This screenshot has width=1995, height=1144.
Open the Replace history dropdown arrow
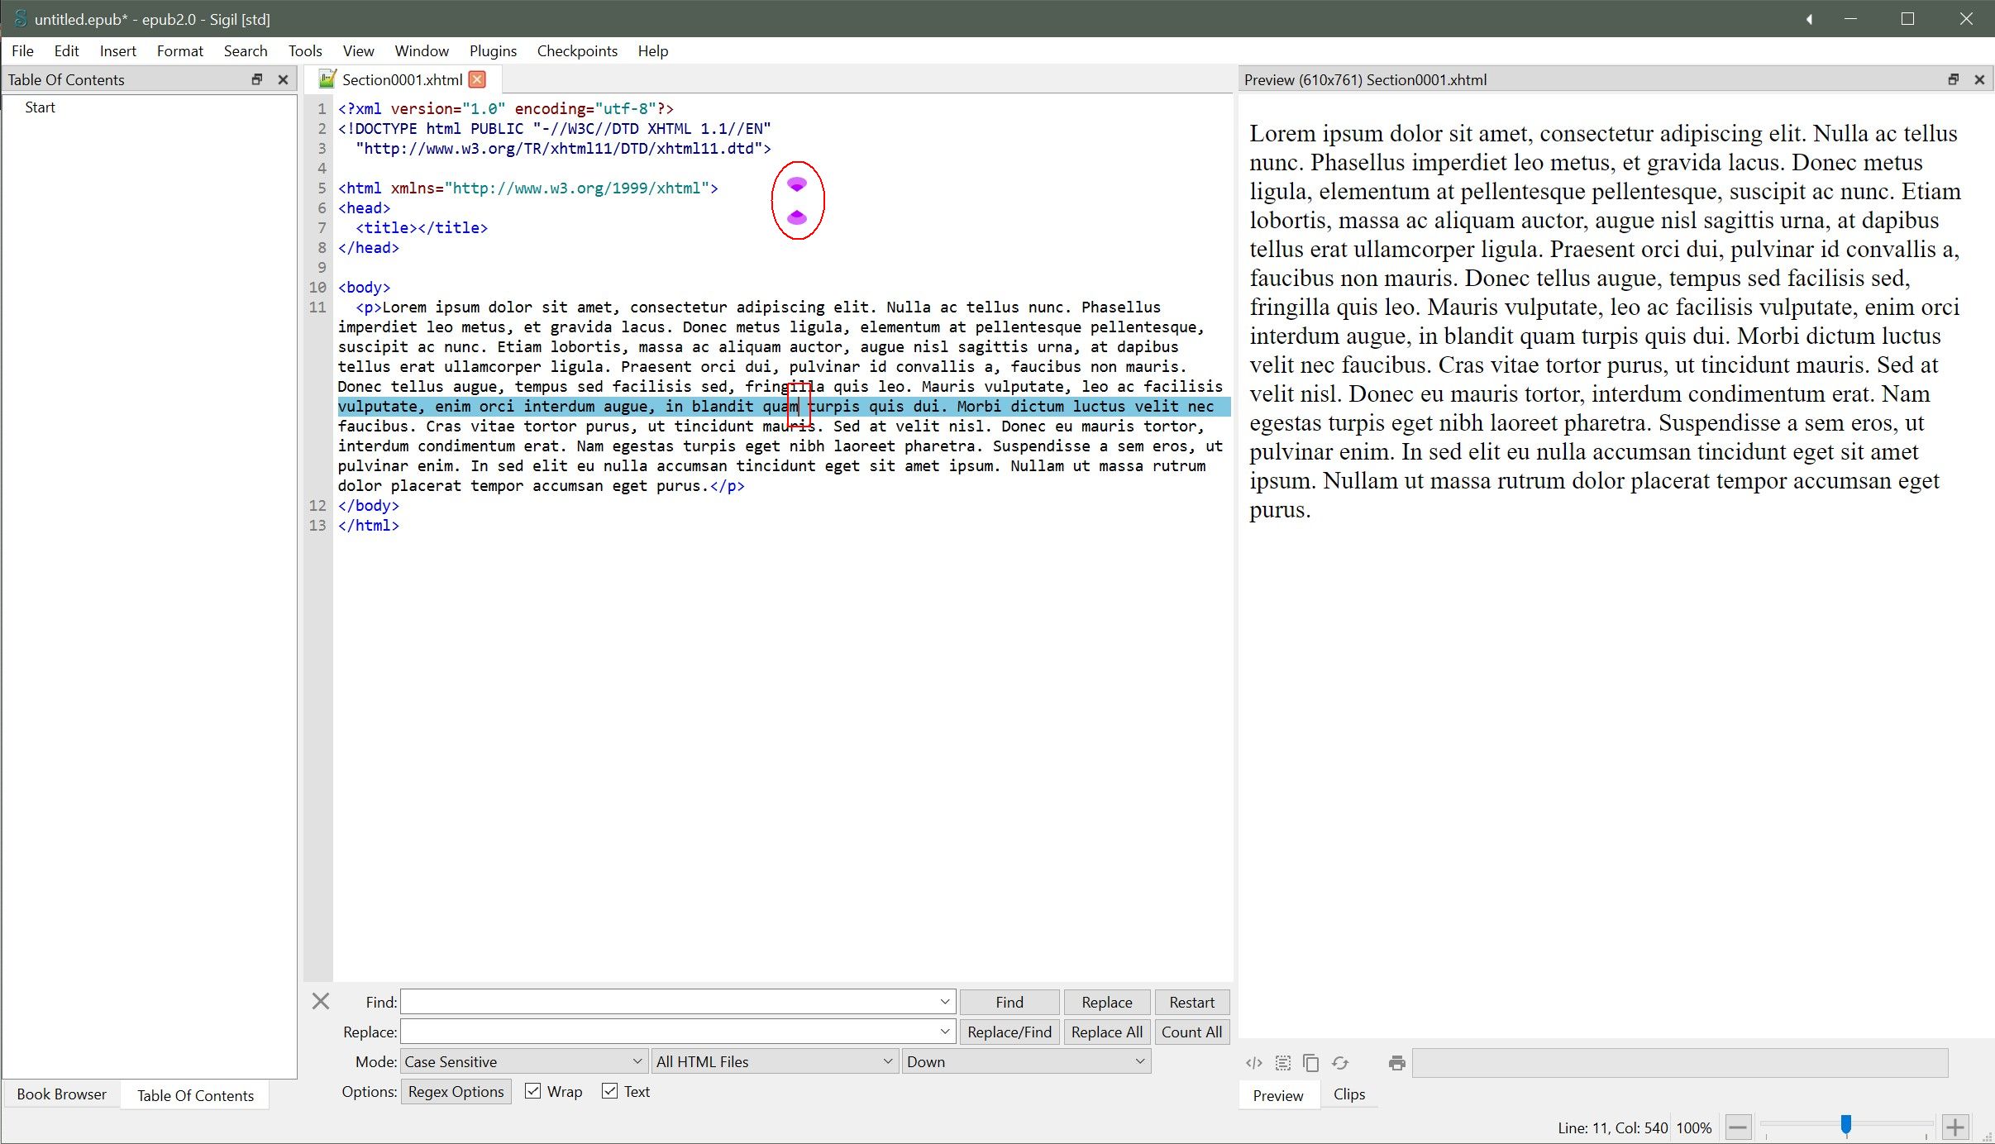point(944,1032)
